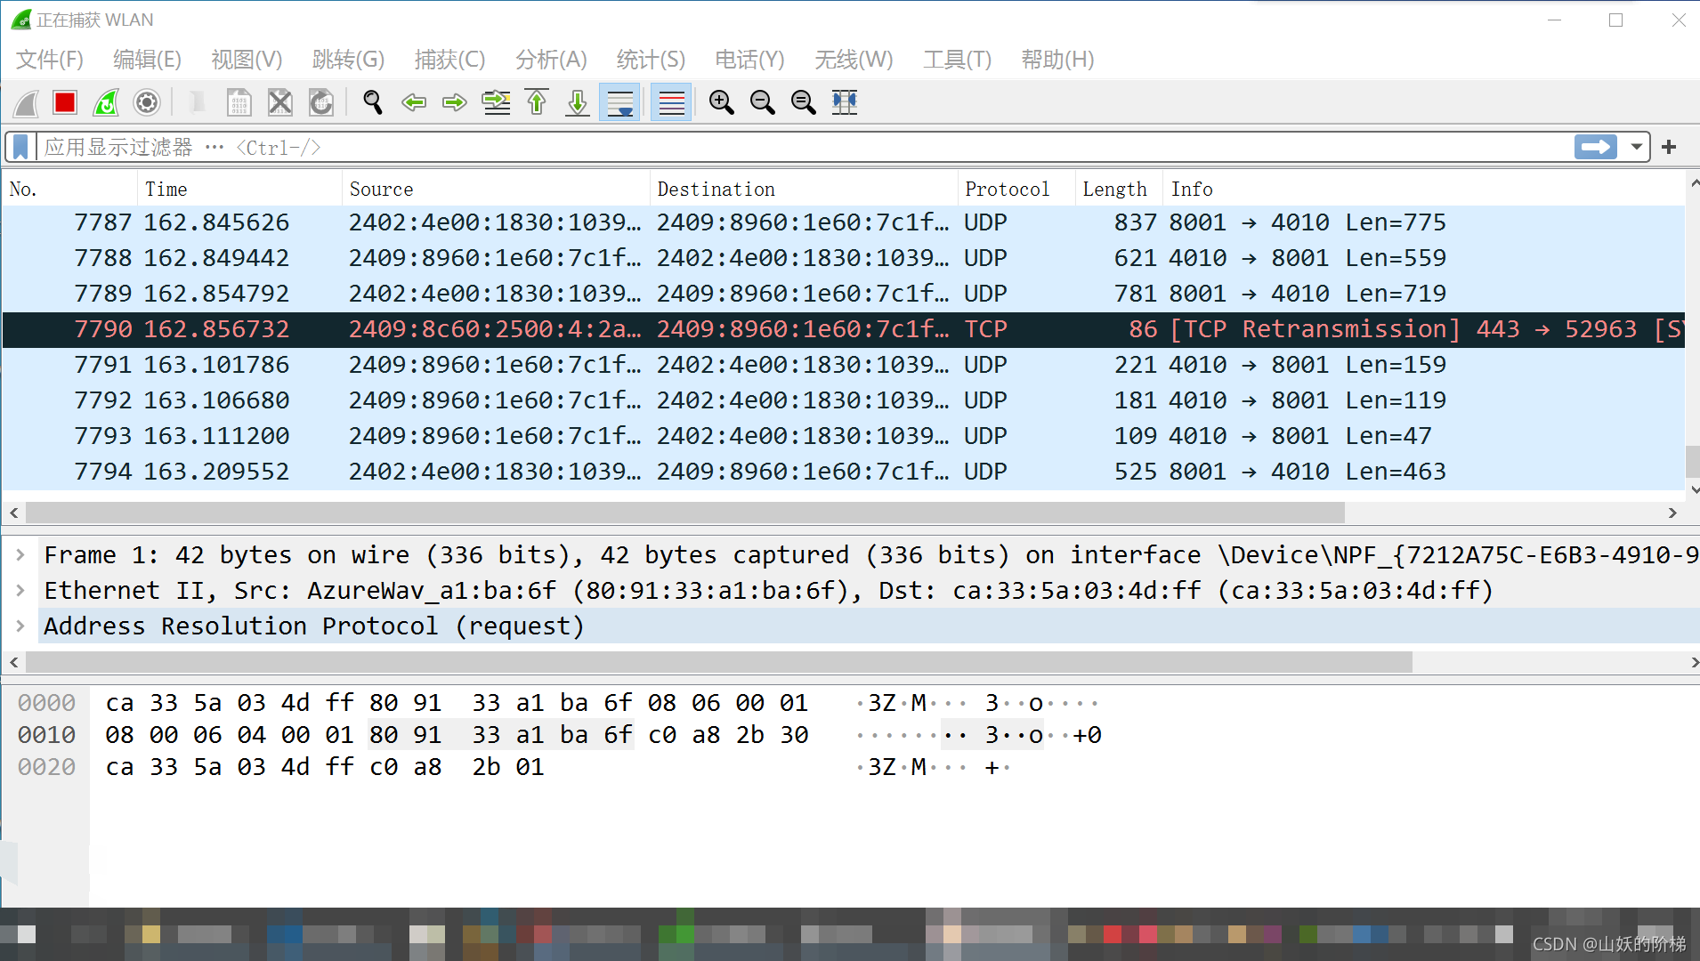The height and width of the screenshot is (961, 1700).
Task: Open the 文件(F) menu
Action: (50, 60)
